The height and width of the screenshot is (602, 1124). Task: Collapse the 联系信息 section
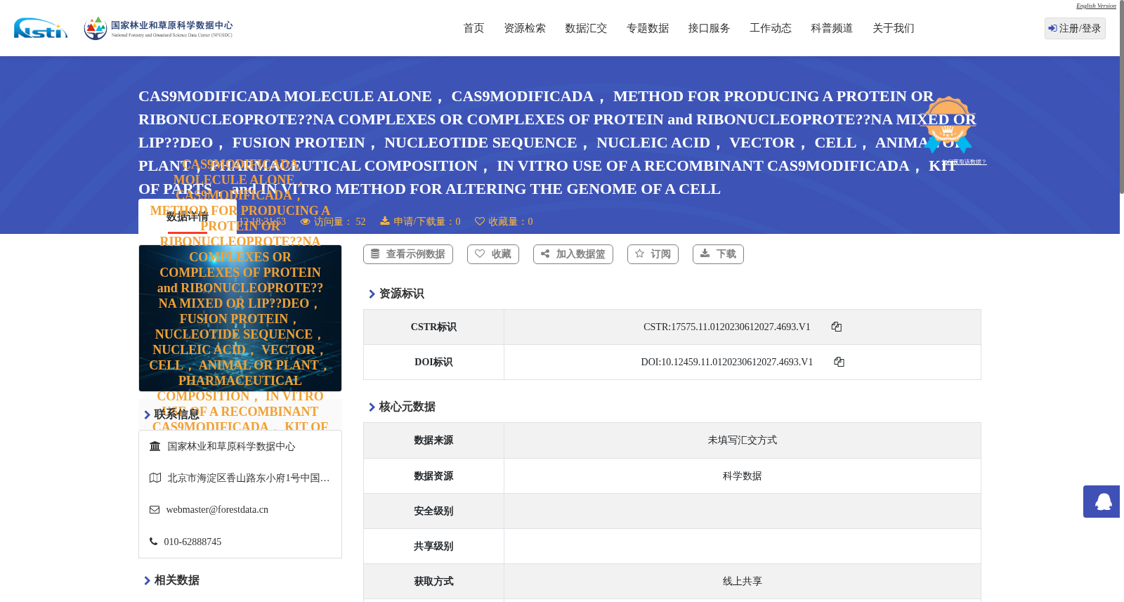(171, 414)
